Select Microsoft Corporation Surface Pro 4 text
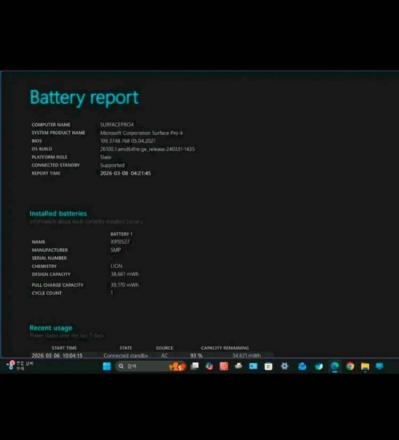Viewport: 399px width, 440px height. click(x=141, y=132)
